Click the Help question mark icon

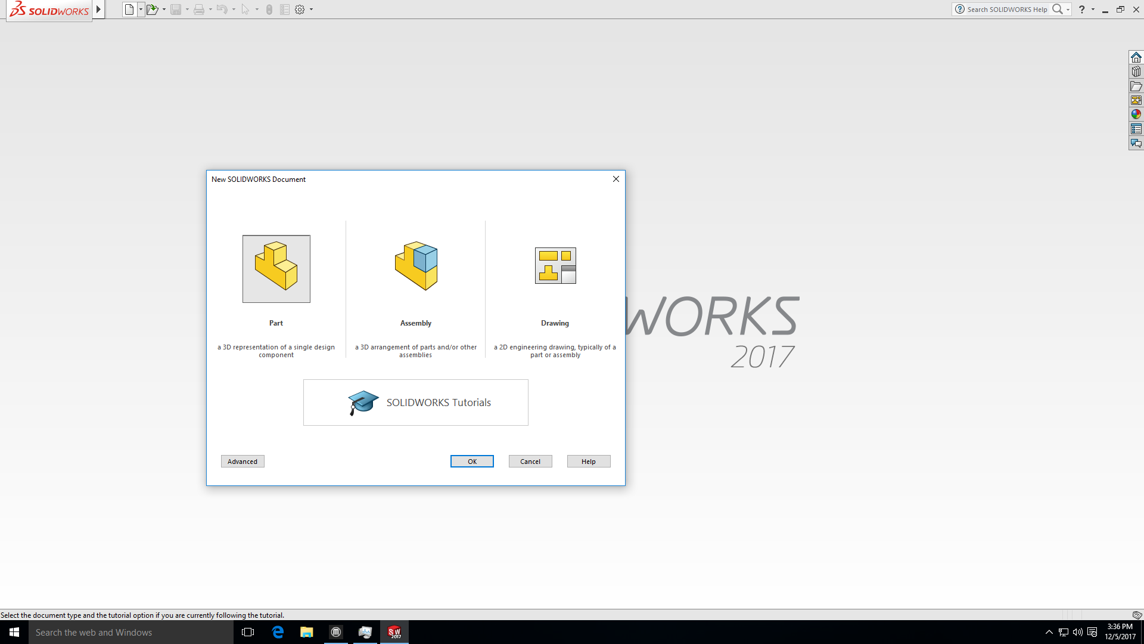tap(1081, 9)
